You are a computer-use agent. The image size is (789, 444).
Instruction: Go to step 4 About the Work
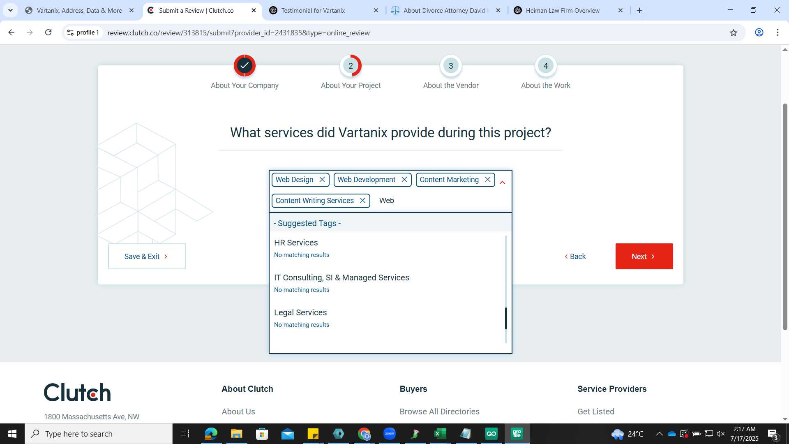tap(546, 66)
